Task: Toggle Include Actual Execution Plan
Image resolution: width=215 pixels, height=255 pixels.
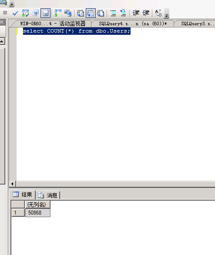Action: coord(58,13)
